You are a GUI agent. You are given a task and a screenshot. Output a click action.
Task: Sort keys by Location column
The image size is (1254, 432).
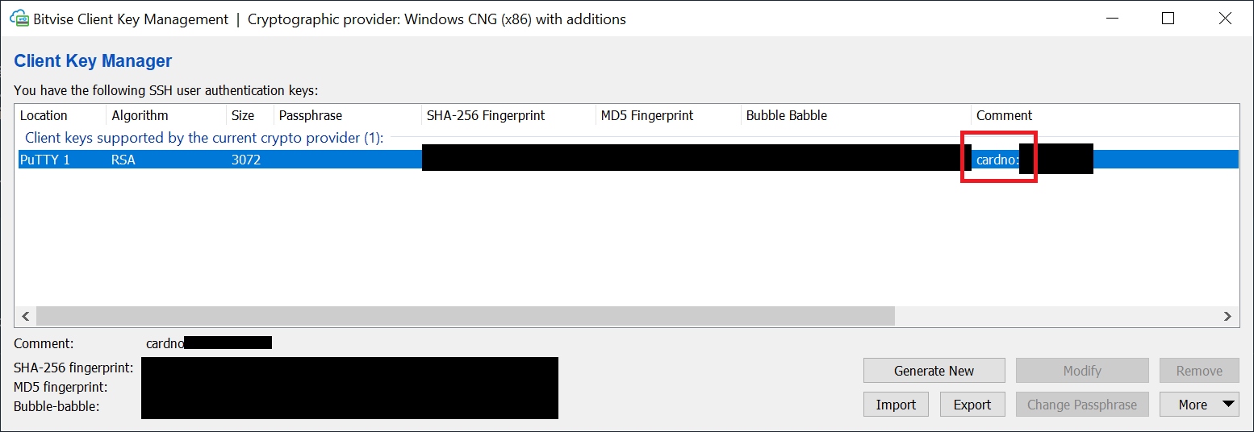[x=44, y=115]
